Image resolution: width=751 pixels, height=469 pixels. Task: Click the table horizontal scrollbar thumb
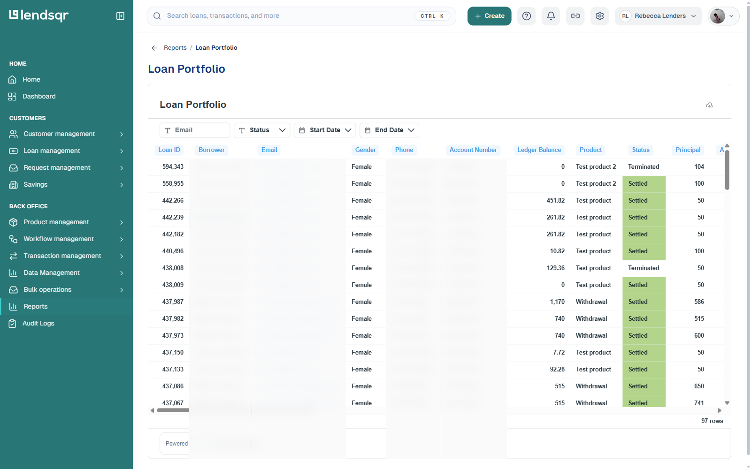pos(173,410)
